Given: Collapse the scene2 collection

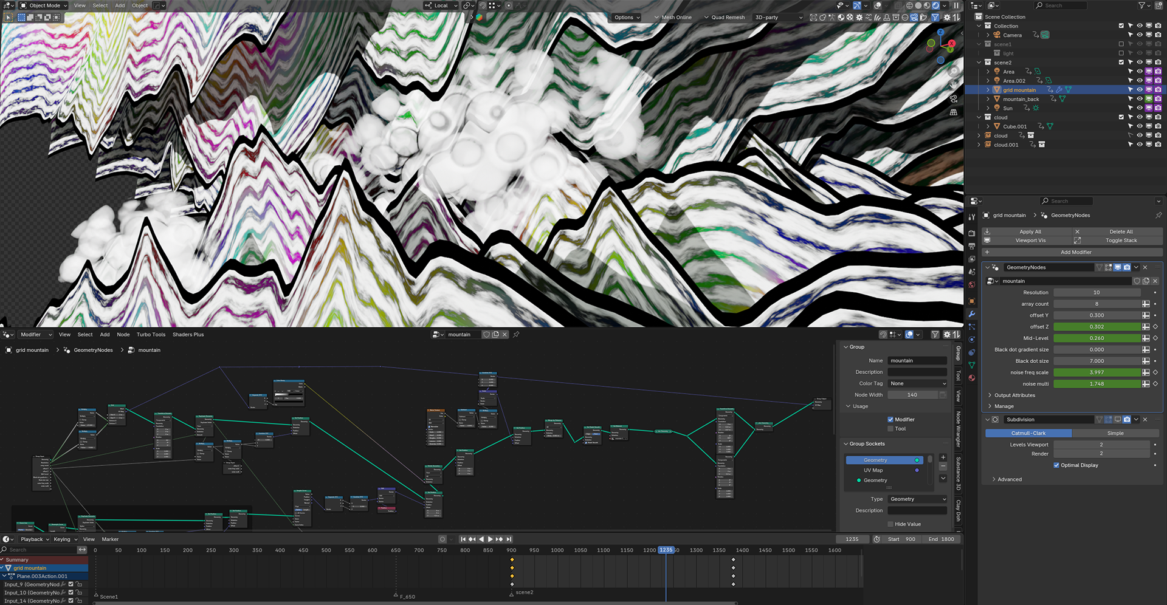Looking at the screenshot, I should point(979,63).
